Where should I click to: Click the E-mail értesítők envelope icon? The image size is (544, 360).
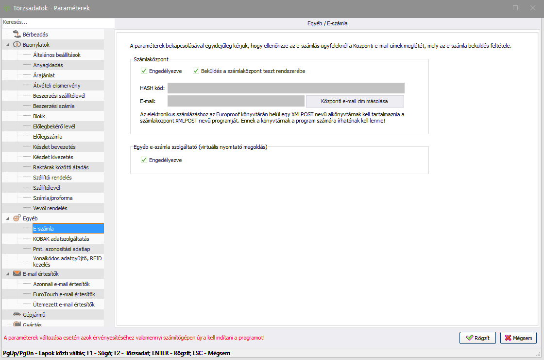pyautogui.click(x=17, y=274)
